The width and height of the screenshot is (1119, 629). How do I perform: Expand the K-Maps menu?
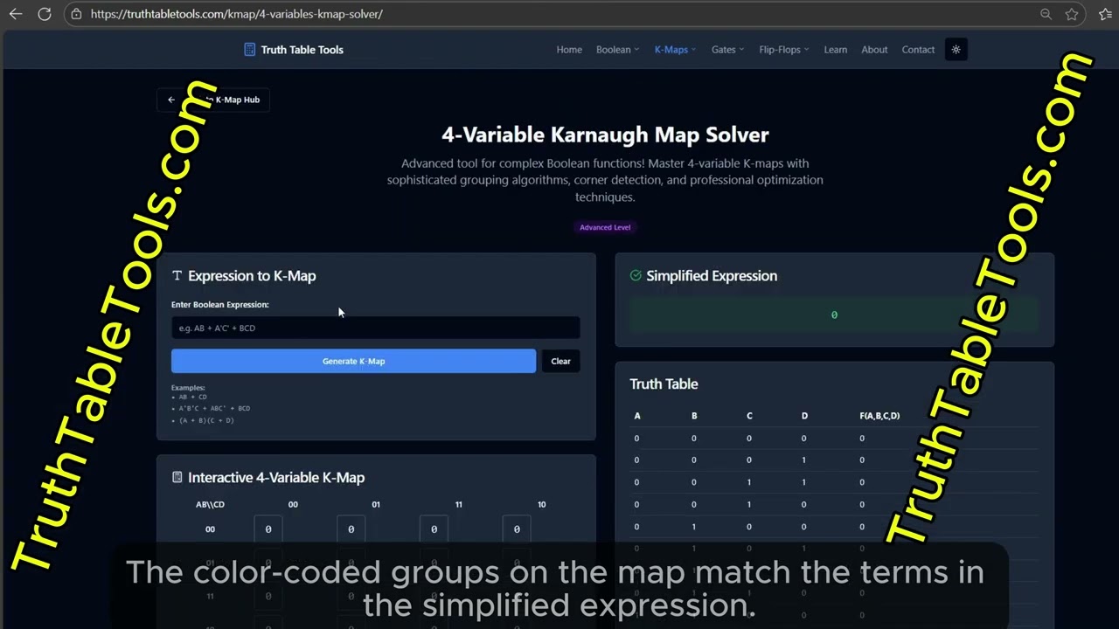(x=675, y=50)
